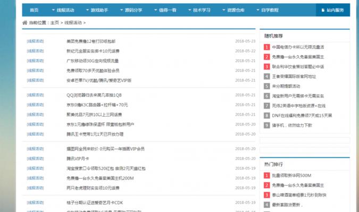
Task: Click category tag of 腾讯VIP月卡 row
Action: (35, 159)
